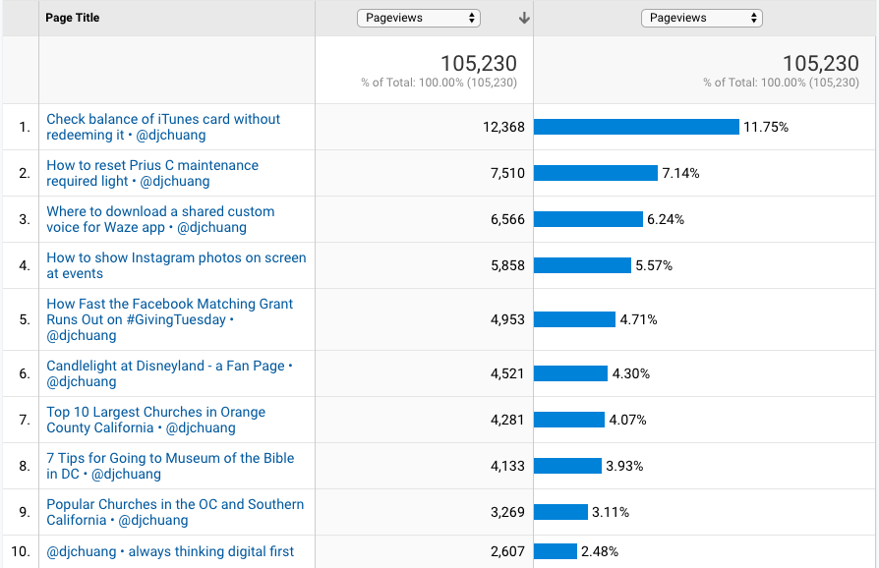Click the sort descending arrow icon
Screen dimensions: 879x568
tap(524, 18)
